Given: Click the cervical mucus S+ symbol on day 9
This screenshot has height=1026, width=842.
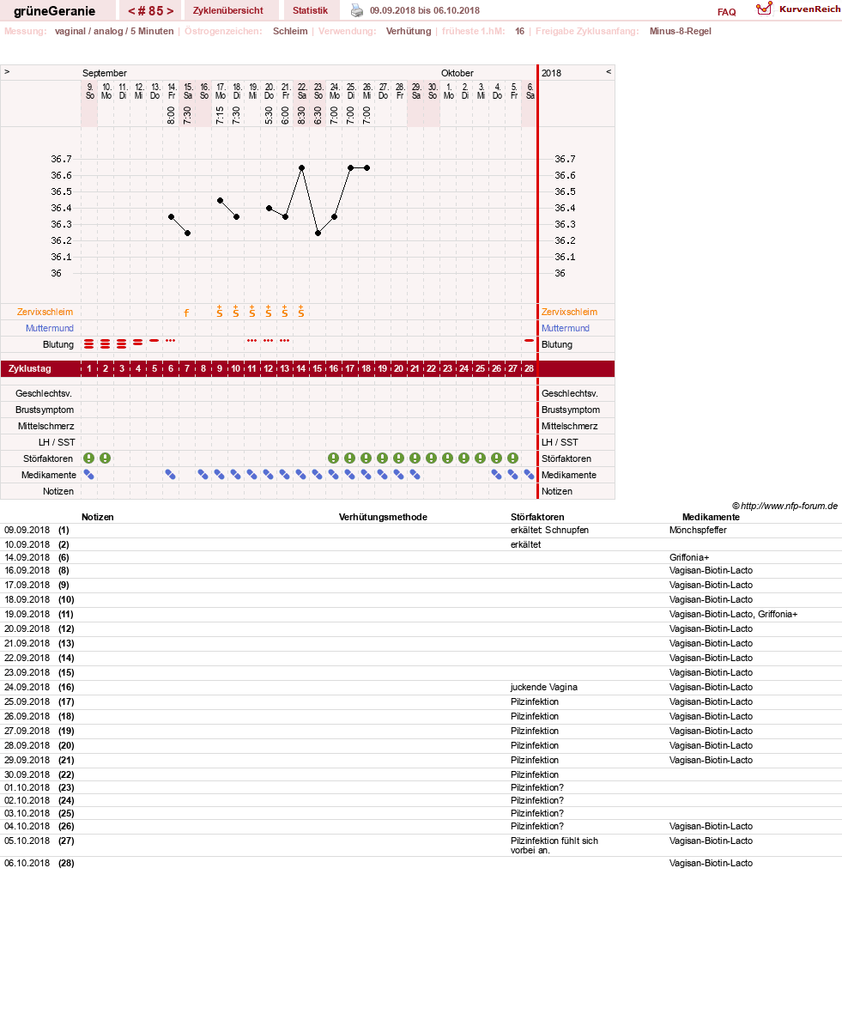Looking at the screenshot, I should pos(220,312).
